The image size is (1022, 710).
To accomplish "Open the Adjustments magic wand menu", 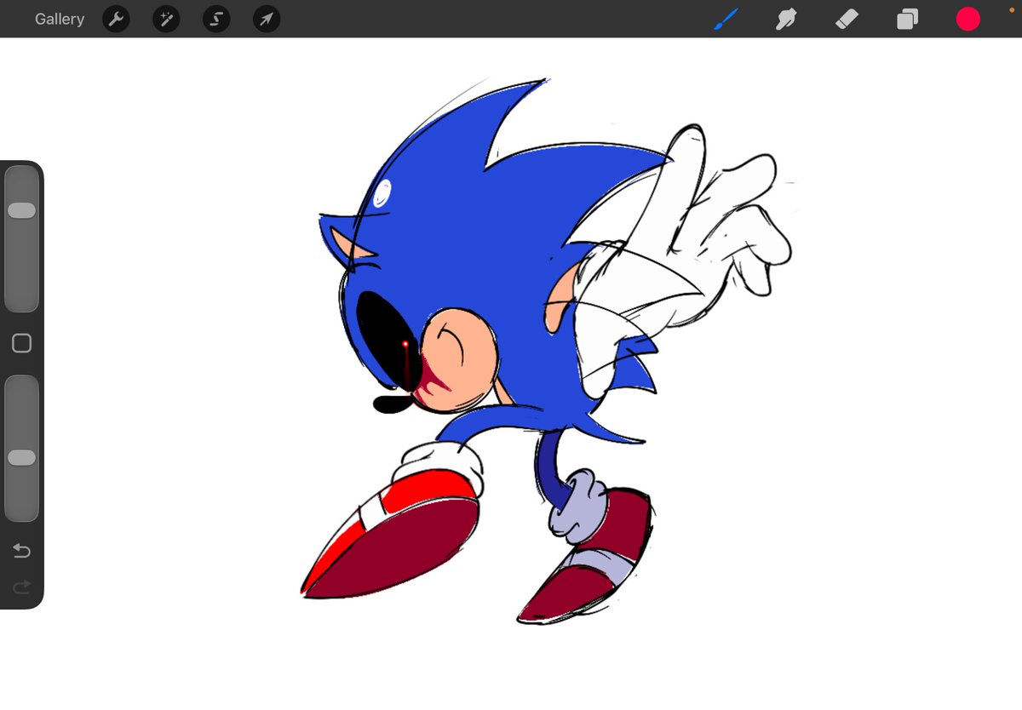I will point(166,20).
